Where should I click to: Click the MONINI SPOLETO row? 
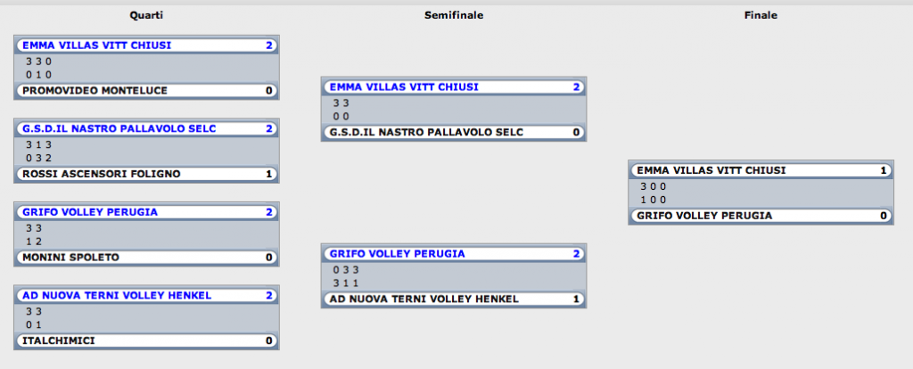click(x=147, y=258)
